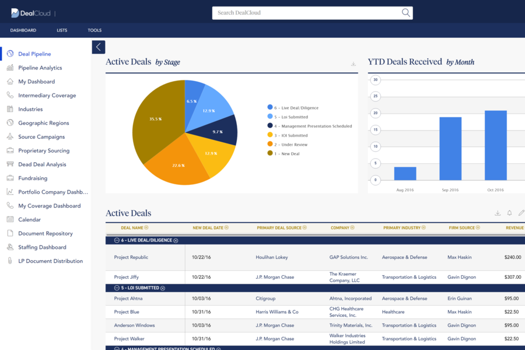The width and height of the screenshot is (525, 350).
Task: Toggle IOI Submitted legend entry
Action: [288, 135]
